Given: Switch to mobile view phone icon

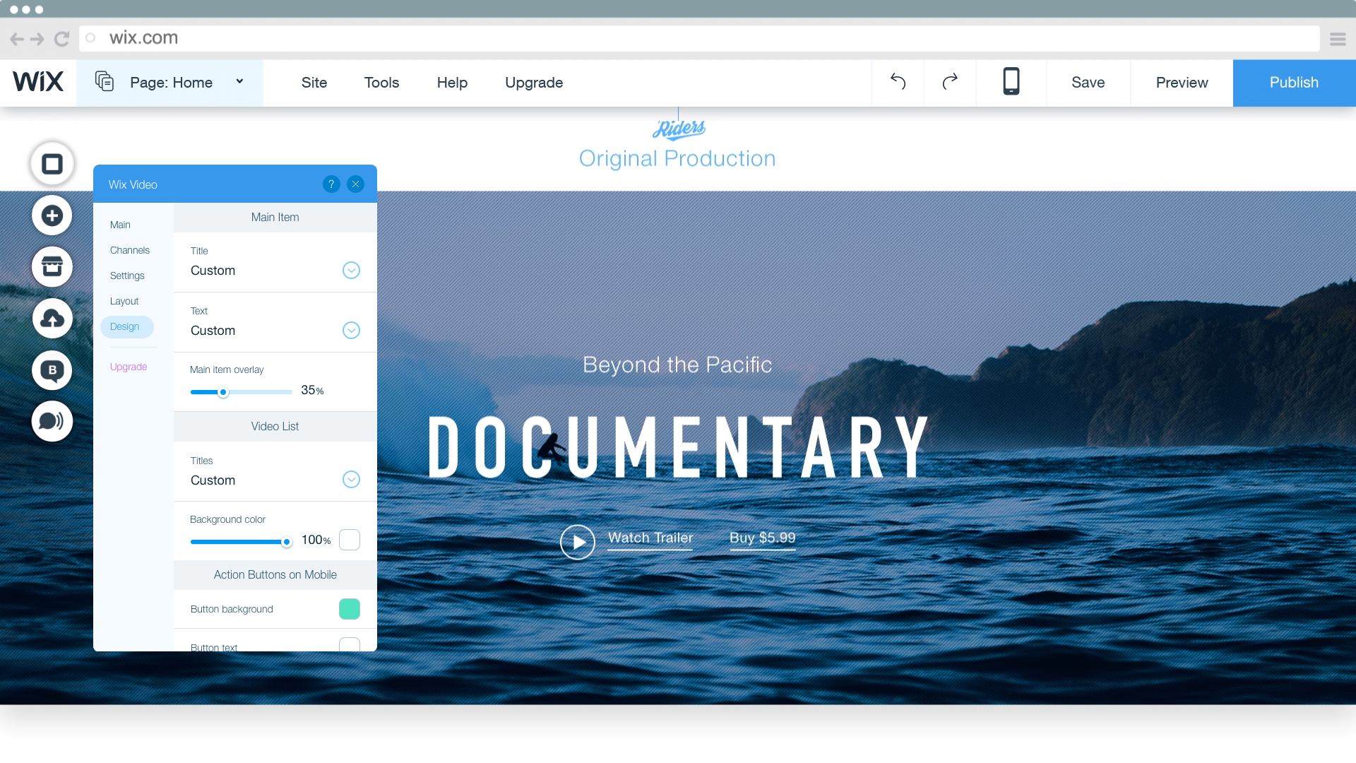Looking at the screenshot, I should (x=1011, y=82).
